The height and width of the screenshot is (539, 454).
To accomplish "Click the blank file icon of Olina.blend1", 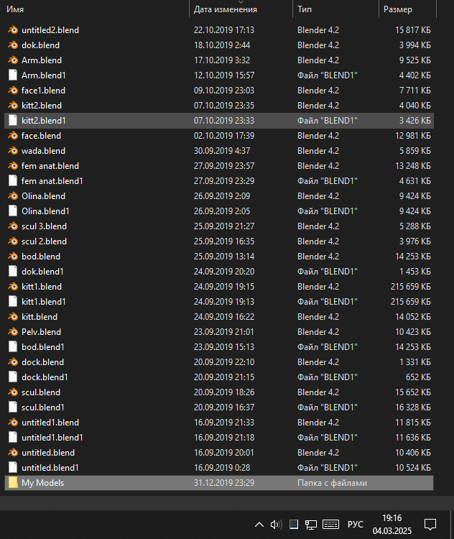I will pyautogui.click(x=13, y=211).
